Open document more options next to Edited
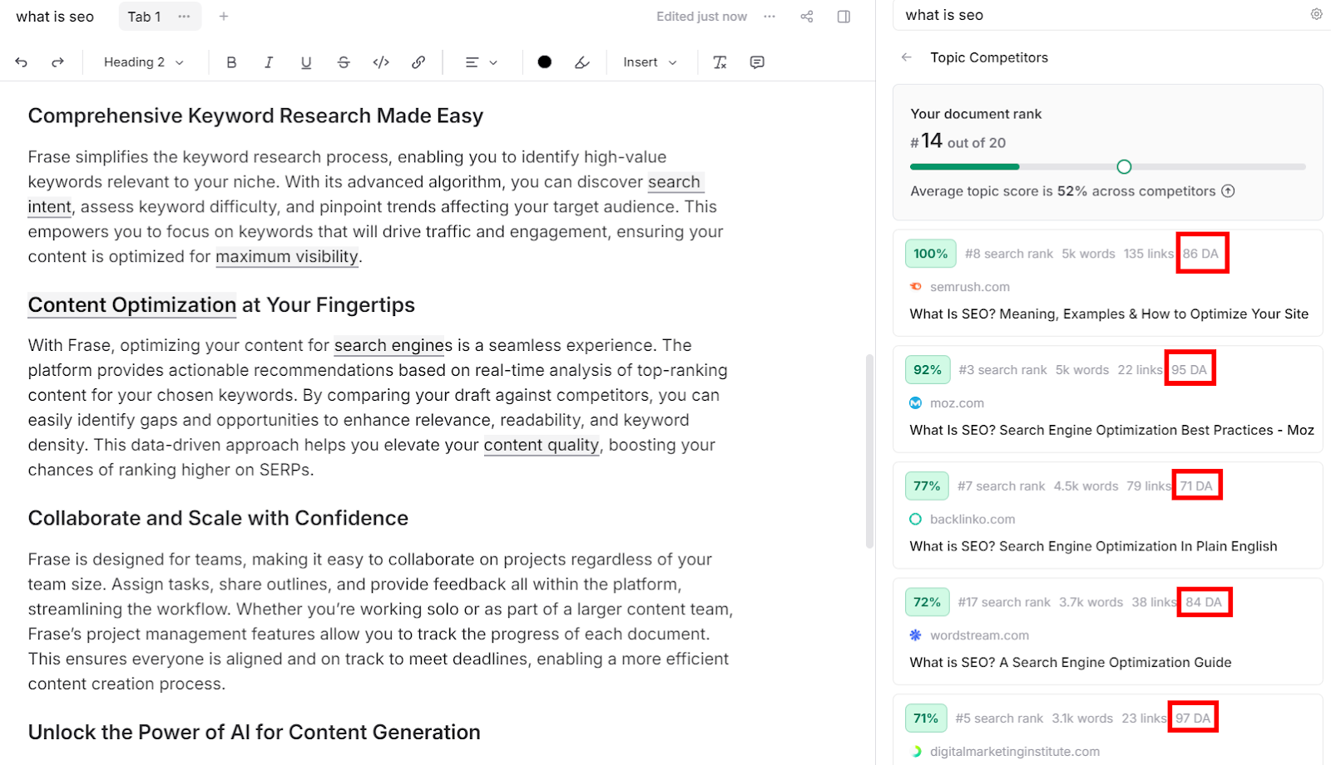This screenshot has height=765, width=1331. (x=769, y=17)
